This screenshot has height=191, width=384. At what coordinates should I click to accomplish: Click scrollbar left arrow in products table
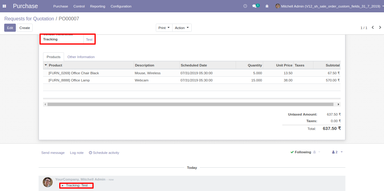(x=45, y=104)
